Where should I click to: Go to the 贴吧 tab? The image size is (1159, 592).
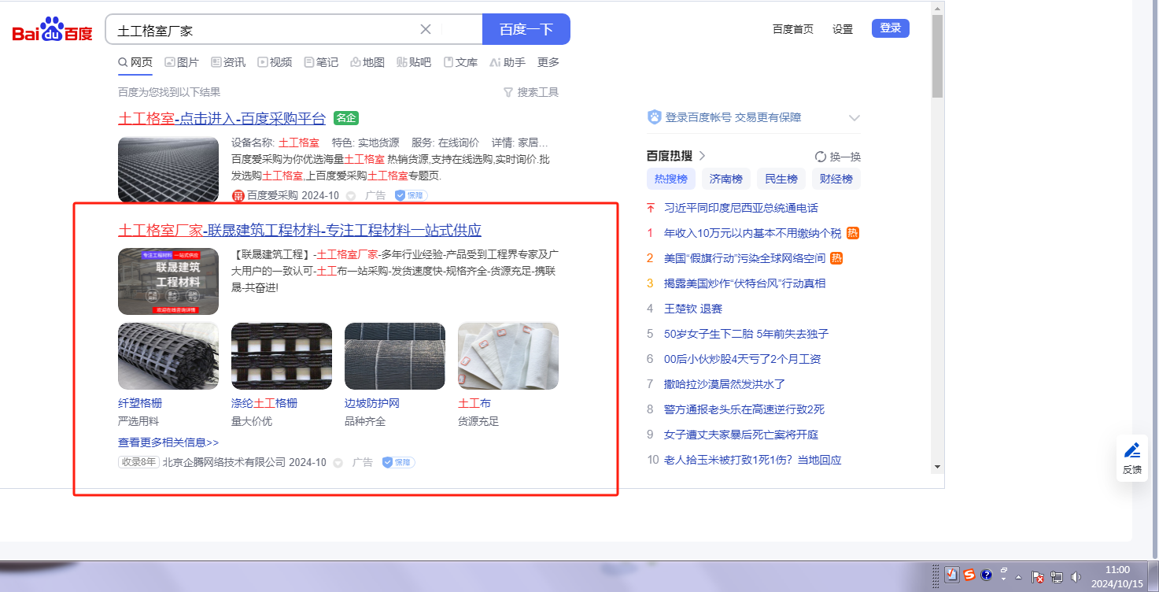point(414,62)
